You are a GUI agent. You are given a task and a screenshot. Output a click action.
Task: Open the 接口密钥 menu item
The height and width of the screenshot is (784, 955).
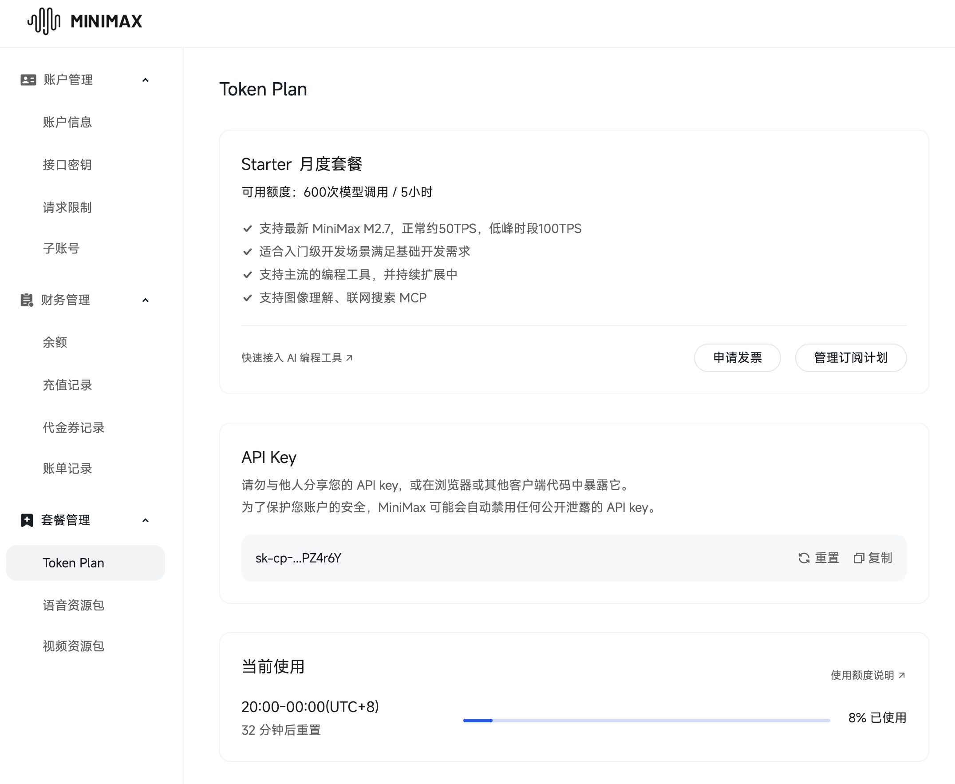[67, 165]
